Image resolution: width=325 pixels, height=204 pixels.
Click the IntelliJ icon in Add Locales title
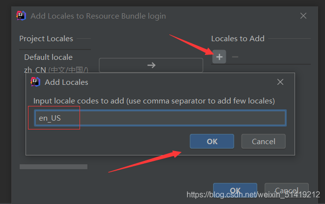(35, 82)
